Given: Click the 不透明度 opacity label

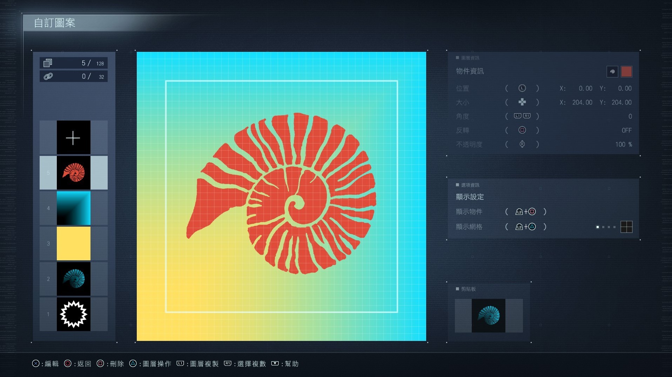Looking at the screenshot, I should [469, 144].
